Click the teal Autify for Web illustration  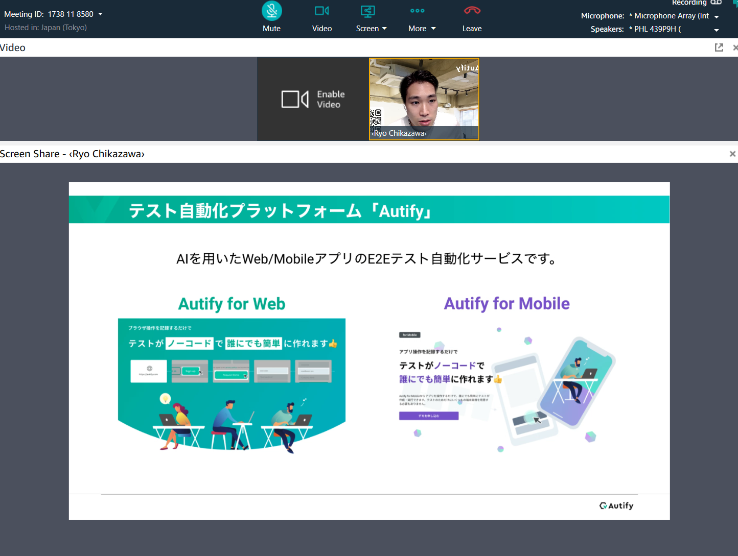[232, 385]
